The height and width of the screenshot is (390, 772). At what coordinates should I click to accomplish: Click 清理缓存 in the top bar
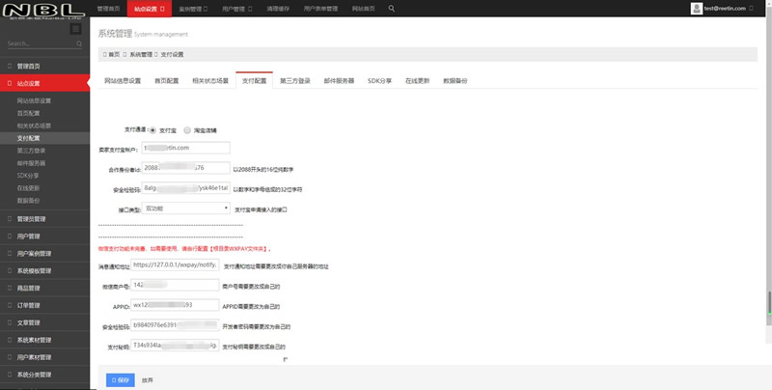[x=278, y=9]
